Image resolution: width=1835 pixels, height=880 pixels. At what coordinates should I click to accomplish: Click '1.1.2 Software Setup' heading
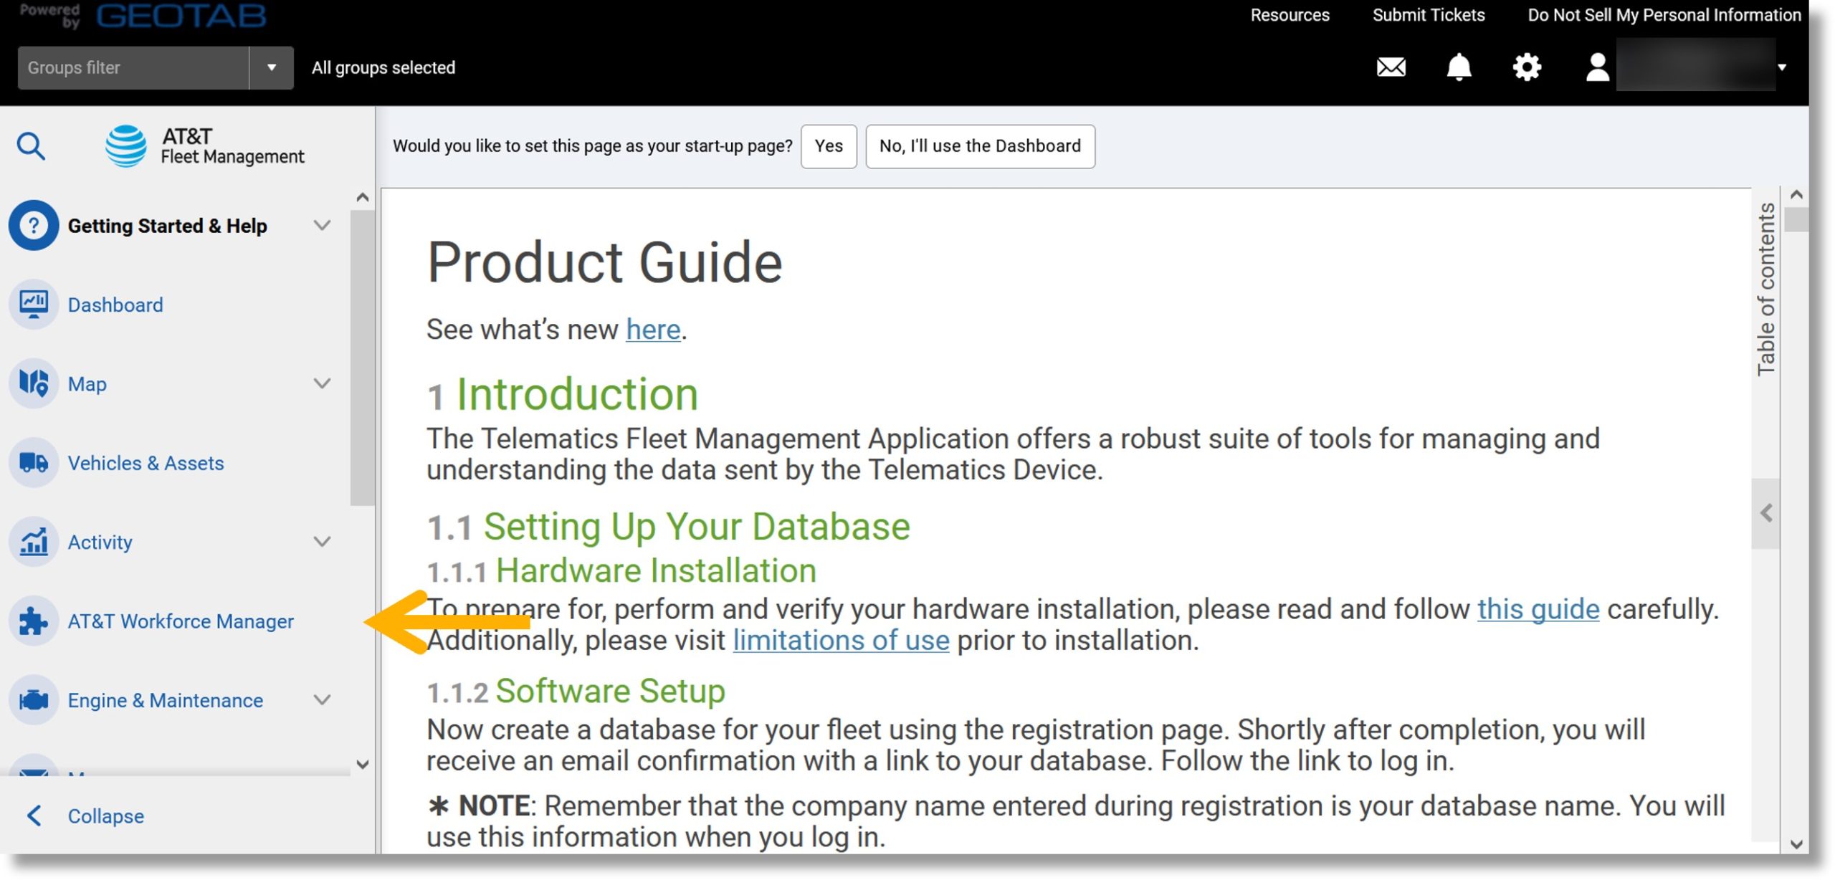tap(576, 692)
